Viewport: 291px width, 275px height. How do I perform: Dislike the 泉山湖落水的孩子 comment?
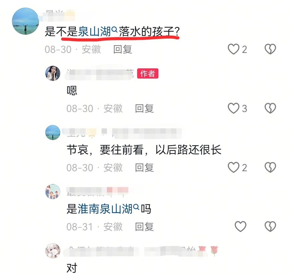270,49
